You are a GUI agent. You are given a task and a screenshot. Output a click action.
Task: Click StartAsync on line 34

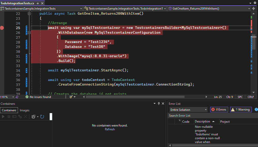tap(112, 70)
